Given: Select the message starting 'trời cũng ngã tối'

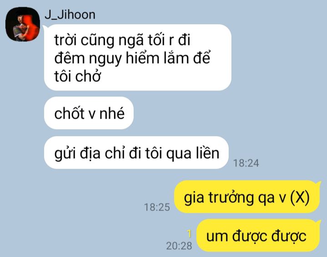Looking at the screenshot, I should pyautogui.click(x=138, y=57).
